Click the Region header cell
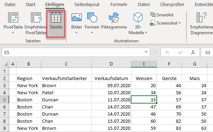The image size is (213, 132). coord(28,78)
